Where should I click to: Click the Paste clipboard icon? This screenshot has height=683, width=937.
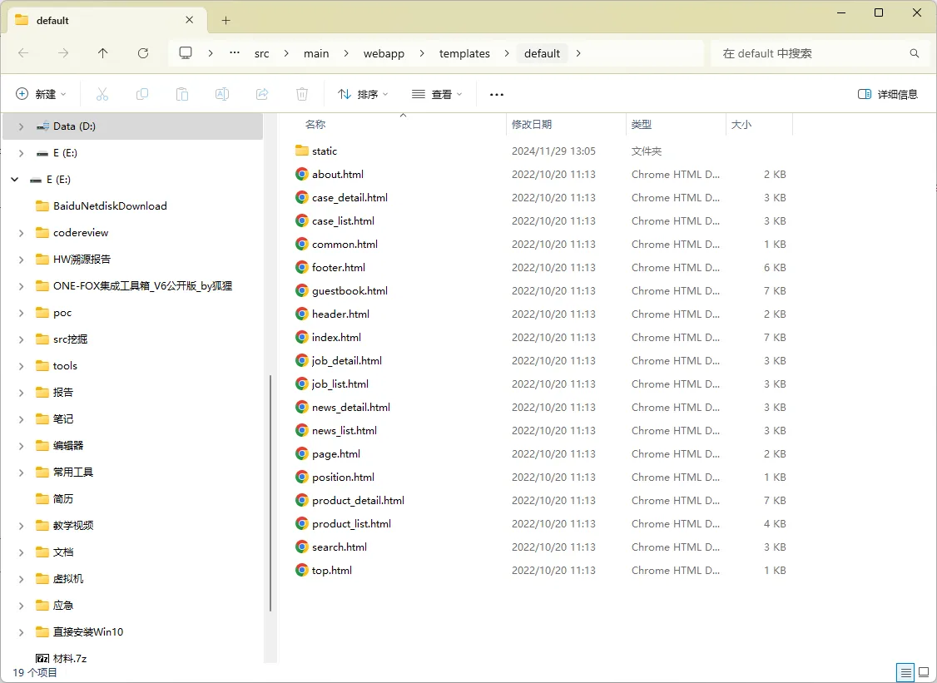pos(182,94)
